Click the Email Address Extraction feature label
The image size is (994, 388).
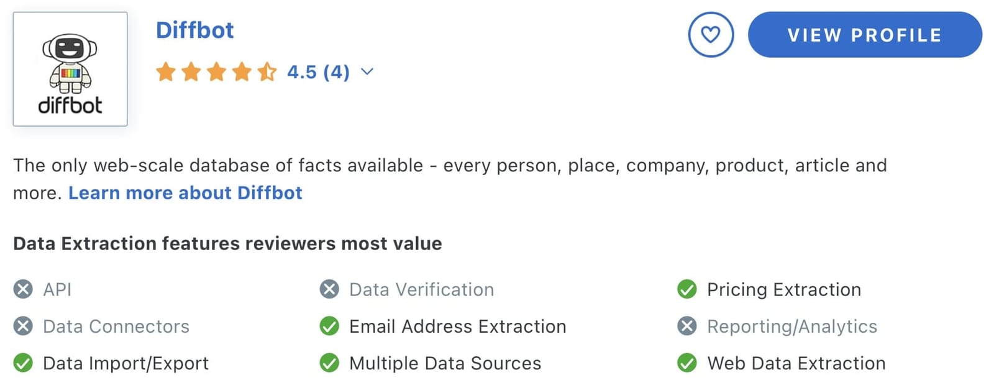(x=458, y=327)
